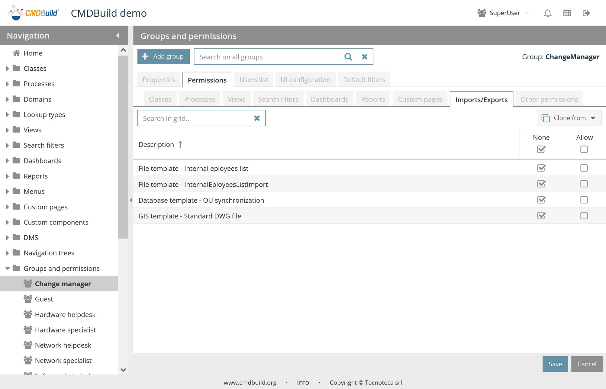Click the Save button
This screenshot has width=606, height=389.
coord(555,364)
